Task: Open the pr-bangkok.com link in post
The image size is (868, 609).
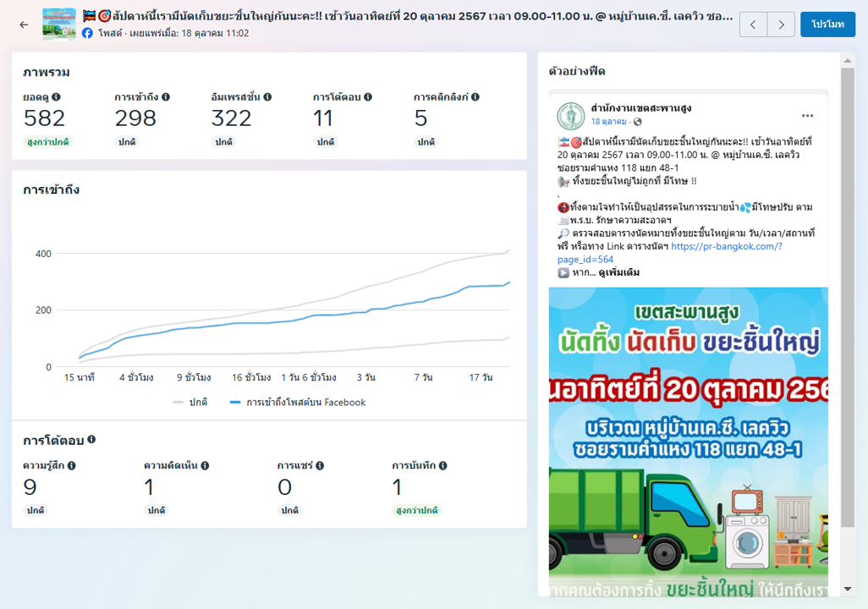Action: pyautogui.click(x=726, y=246)
